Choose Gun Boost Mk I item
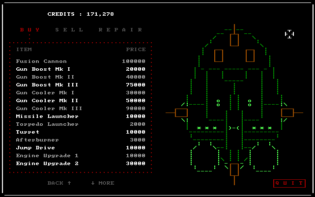This screenshot has width=315, height=197. click(x=43, y=69)
